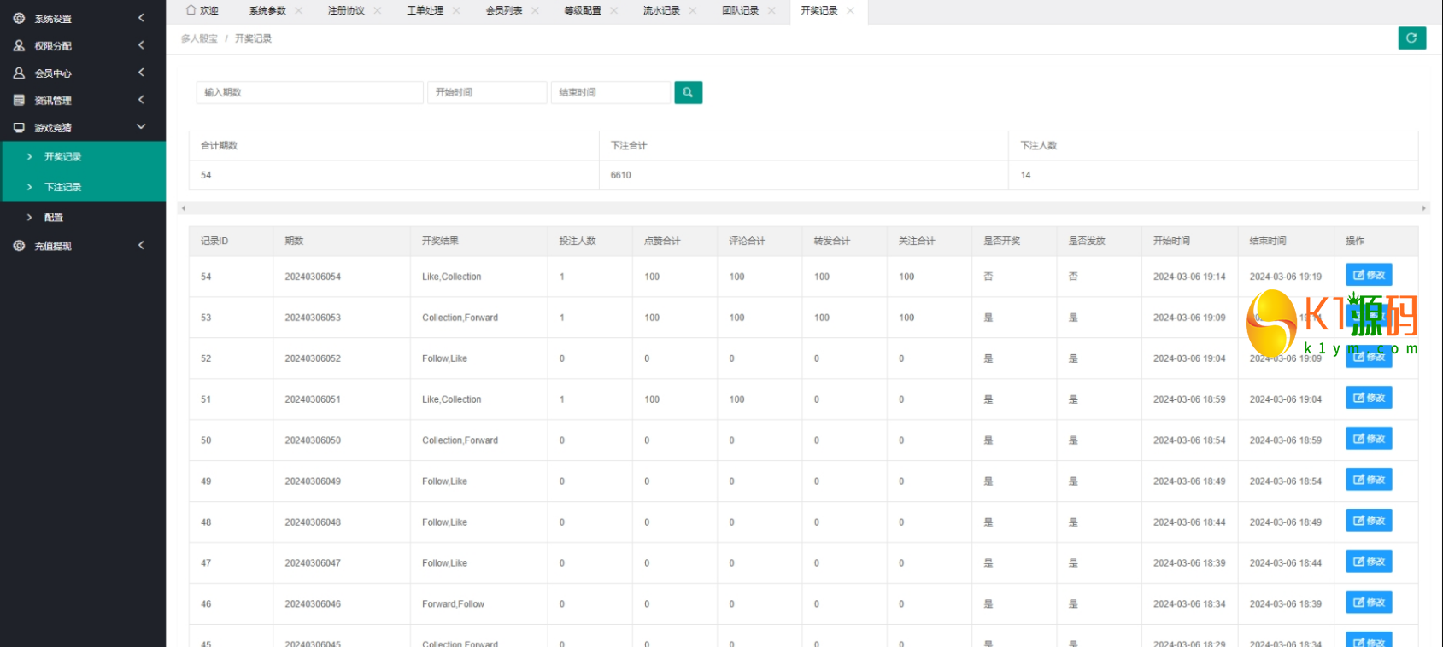
Task: Open 下注记录 in the sidebar
Action: (62, 187)
